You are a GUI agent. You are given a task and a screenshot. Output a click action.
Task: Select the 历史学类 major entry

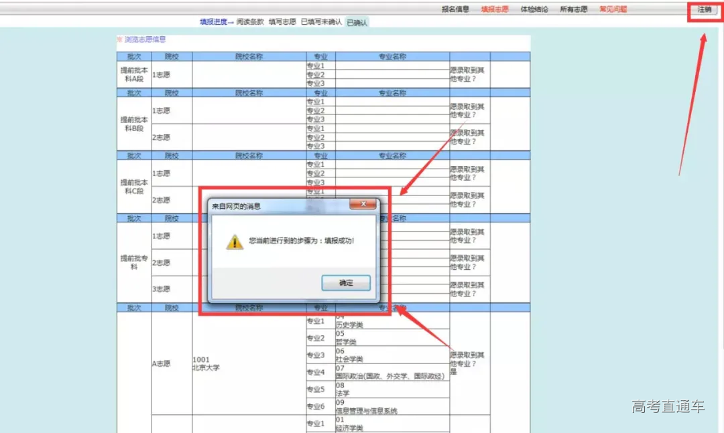tap(349, 325)
